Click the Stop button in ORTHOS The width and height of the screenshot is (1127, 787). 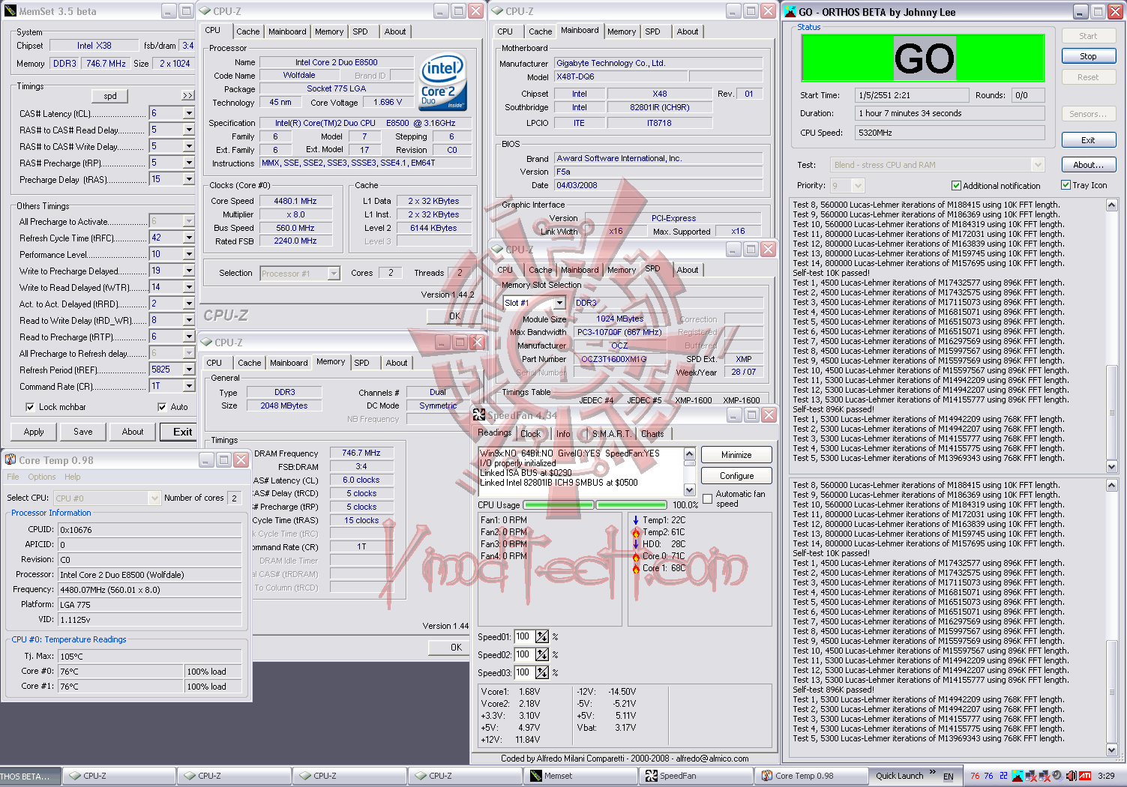click(x=1088, y=56)
